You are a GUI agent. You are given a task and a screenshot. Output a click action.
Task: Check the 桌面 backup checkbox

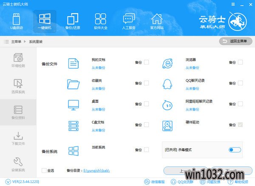[x=146, y=104]
